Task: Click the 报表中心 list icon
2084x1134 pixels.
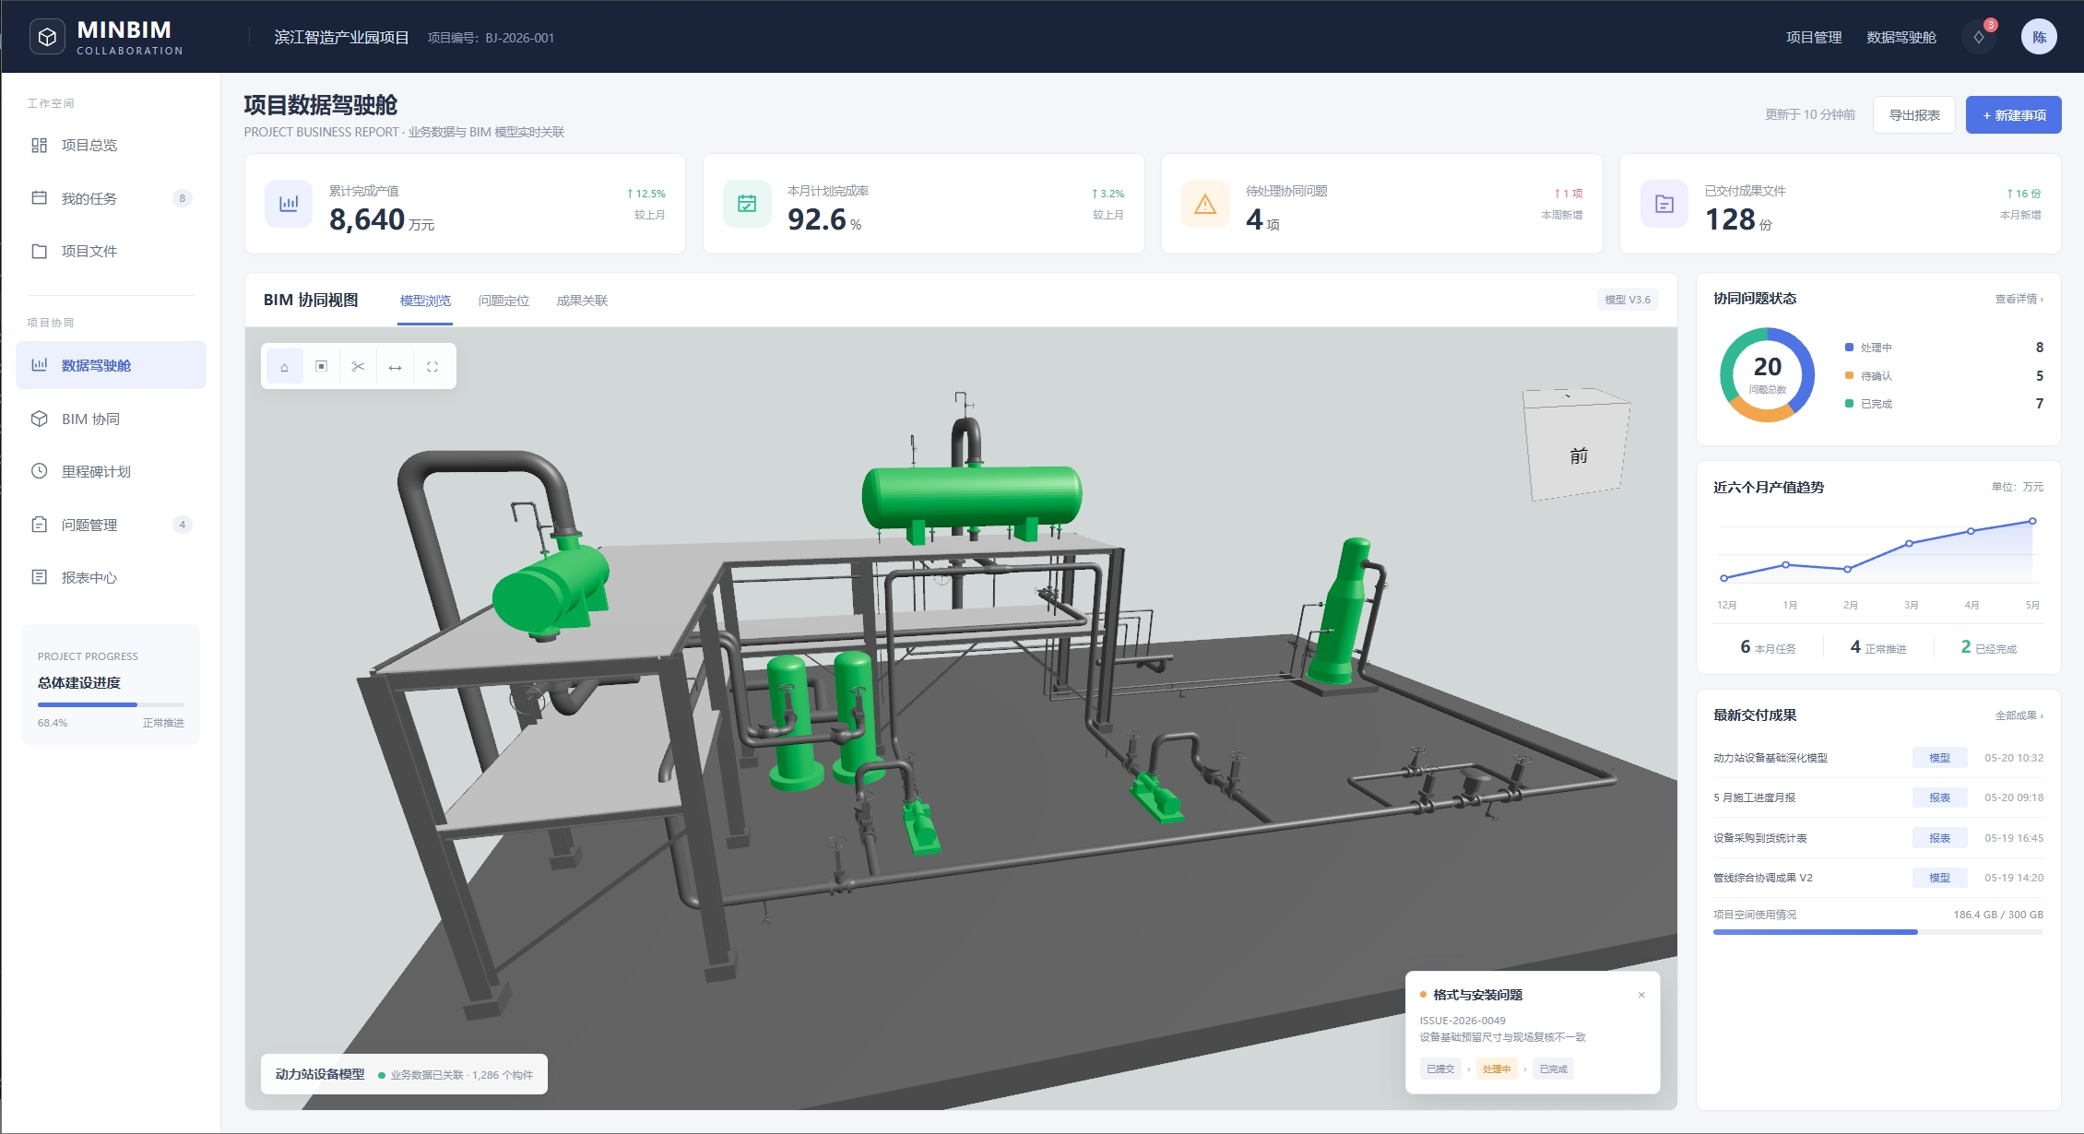Action: (x=39, y=577)
